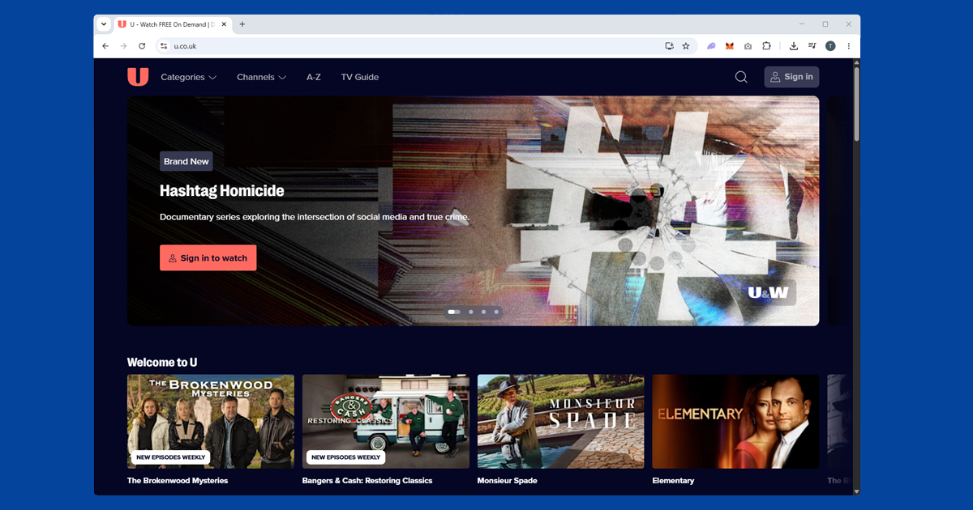Open the Elementary show thumbnail
The height and width of the screenshot is (510, 973).
[x=736, y=421]
